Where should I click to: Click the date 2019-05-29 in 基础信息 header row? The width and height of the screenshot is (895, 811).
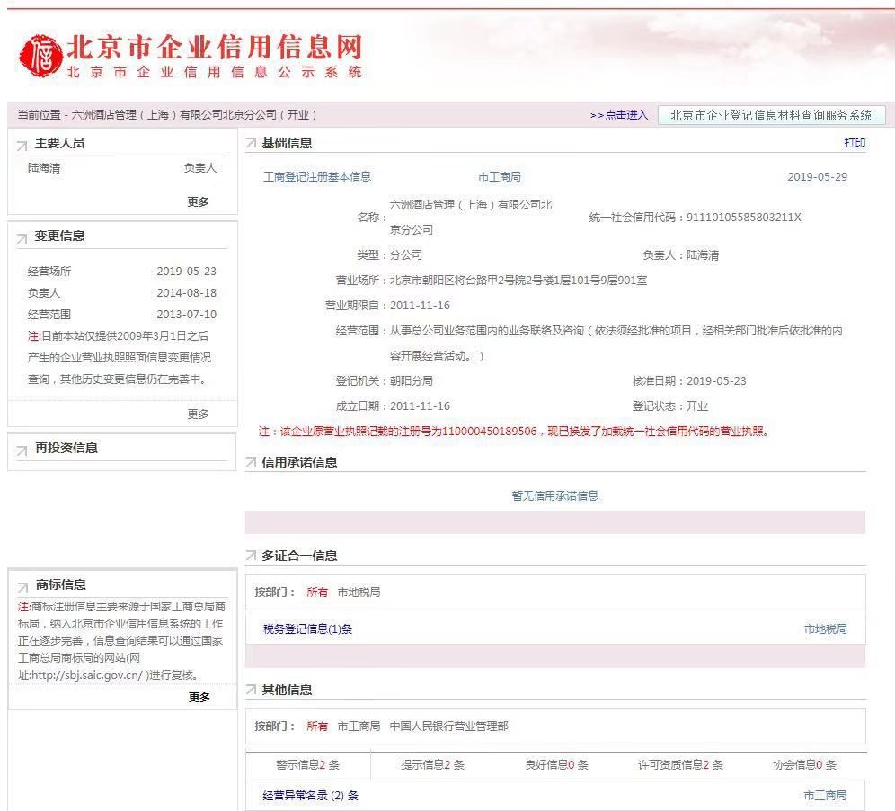point(818,177)
